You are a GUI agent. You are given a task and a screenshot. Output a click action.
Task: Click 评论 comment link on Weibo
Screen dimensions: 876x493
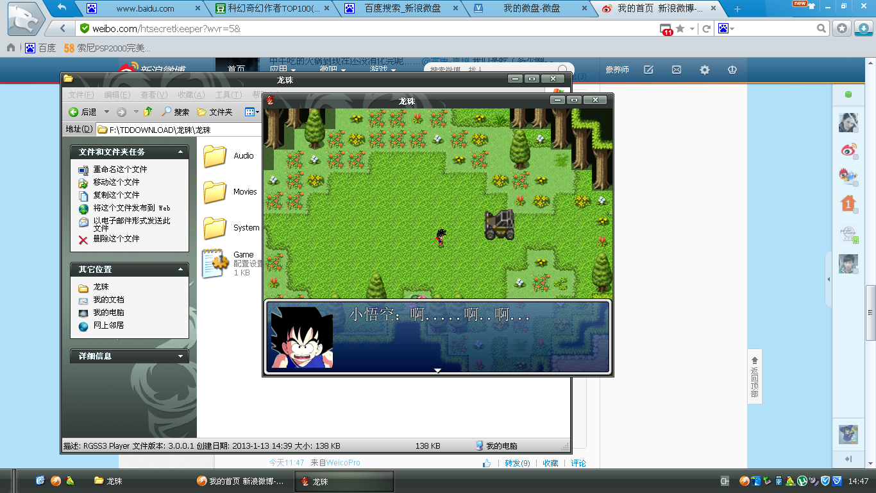tap(578, 463)
